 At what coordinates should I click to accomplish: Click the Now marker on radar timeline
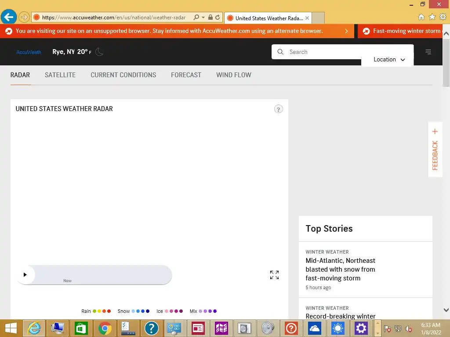pyautogui.click(x=67, y=281)
